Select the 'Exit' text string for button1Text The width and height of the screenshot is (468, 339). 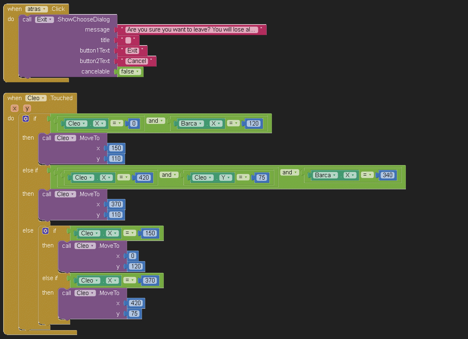click(132, 50)
